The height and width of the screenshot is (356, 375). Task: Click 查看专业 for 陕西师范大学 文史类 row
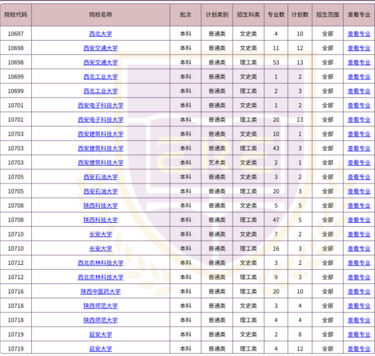tap(359, 306)
